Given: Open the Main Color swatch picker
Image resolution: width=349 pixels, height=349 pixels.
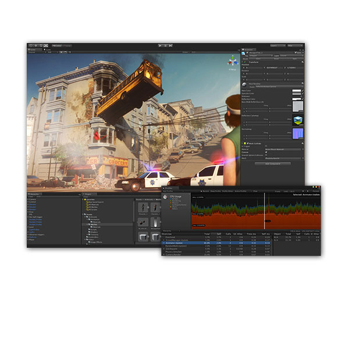Looking at the screenshot, I should click(x=297, y=91).
